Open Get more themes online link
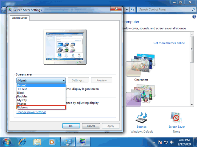Image resolution: width=197 pixels, height=147 pixels. [x=169, y=43]
